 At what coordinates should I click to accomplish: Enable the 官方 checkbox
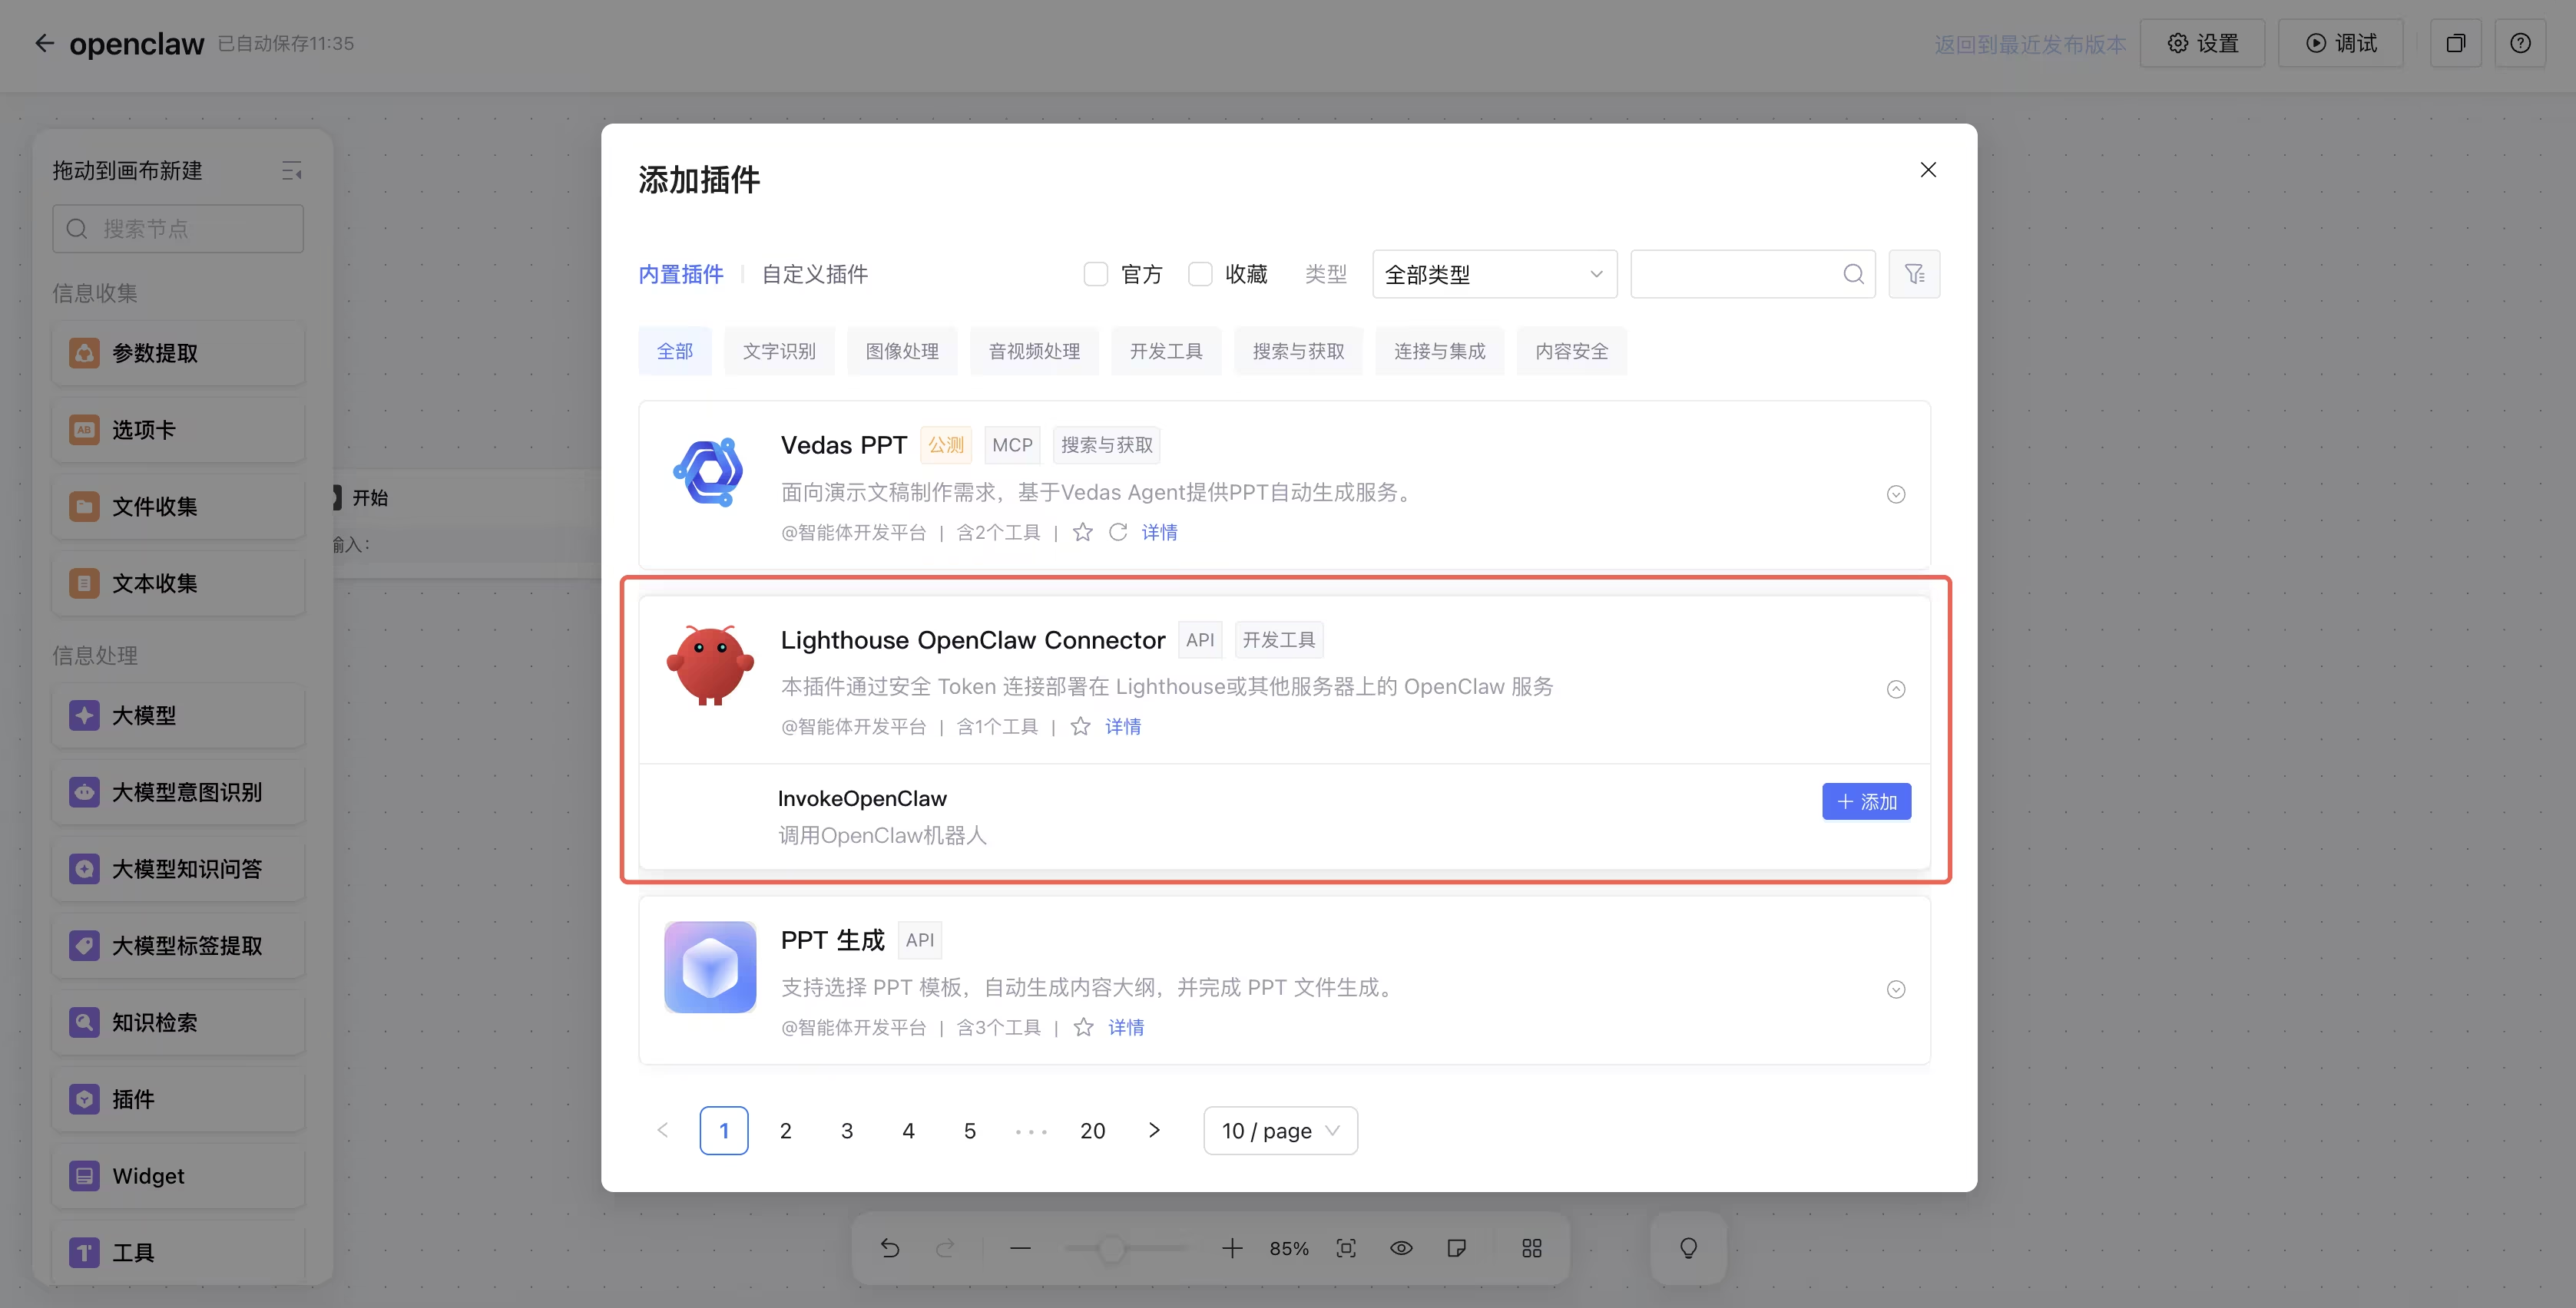pos(1096,274)
